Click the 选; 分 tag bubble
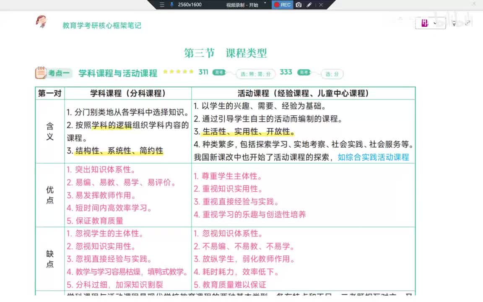 332,74
